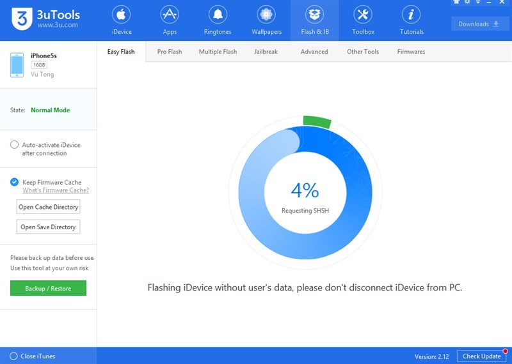The height and width of the screenshot is (364, 512).
Task: Open the skin (t-shirt) icon in title bar
Action: click(457, 2)
